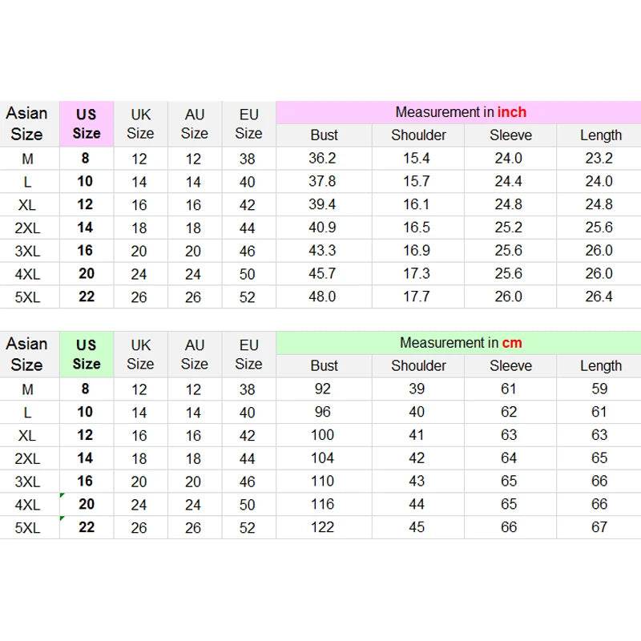Viewport: 641px width, 641px height.
Task: Select the 2XL row label in cm table
Action: [29, 458]
